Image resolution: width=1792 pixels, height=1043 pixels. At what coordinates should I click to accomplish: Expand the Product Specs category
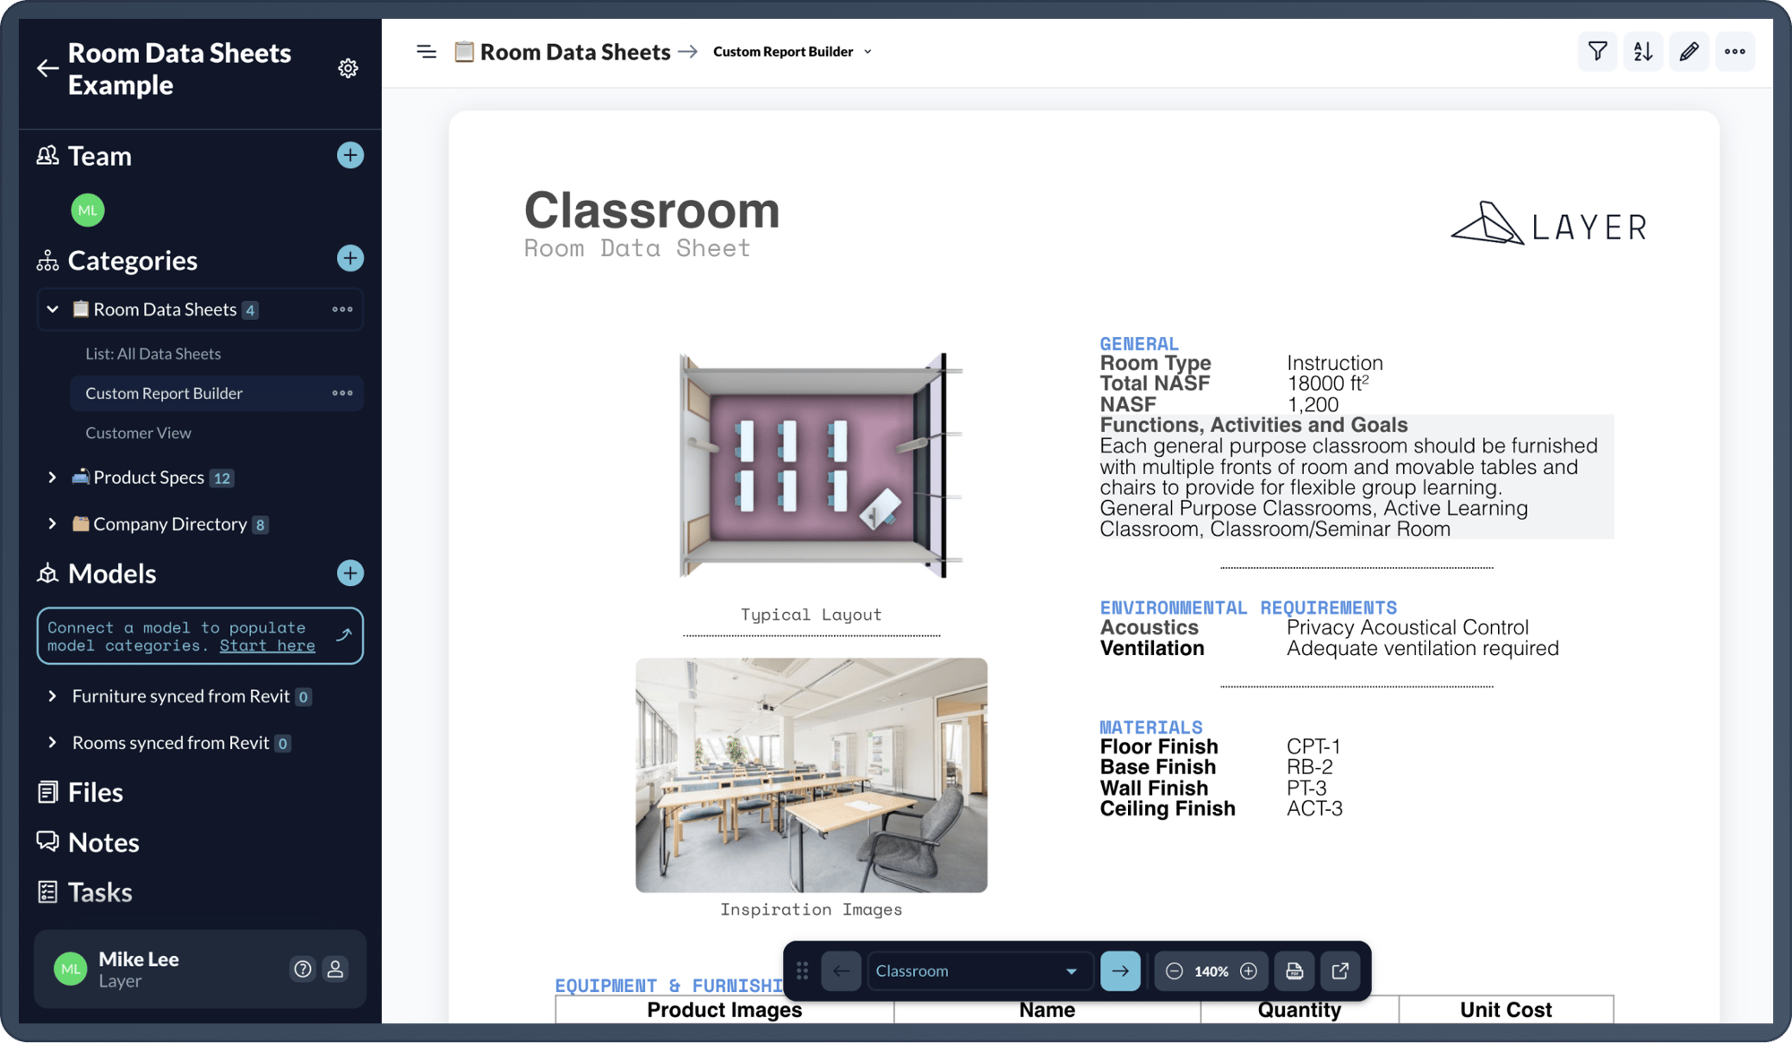(x=52, y=478)
